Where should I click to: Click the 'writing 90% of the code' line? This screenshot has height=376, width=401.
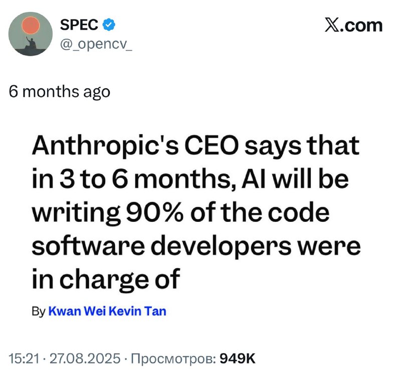click(x=181, y=213)
